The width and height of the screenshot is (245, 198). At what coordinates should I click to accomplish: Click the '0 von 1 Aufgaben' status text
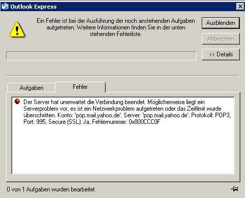tap(51, 189)
